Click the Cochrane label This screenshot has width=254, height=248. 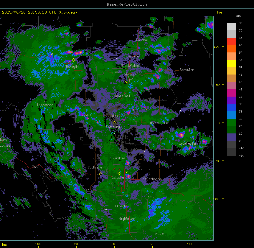tap(95, 167)
